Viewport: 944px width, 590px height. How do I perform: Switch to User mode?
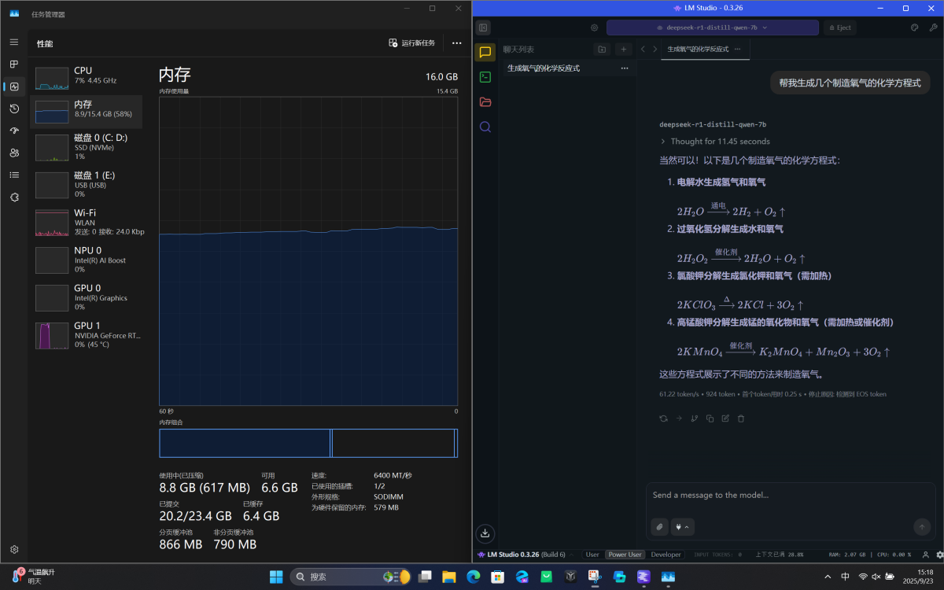tap(592, 555)
